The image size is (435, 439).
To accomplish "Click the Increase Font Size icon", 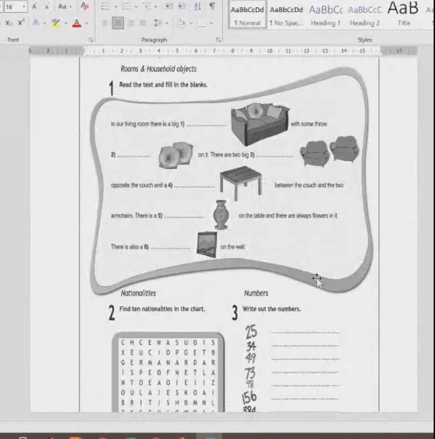I will click(x=34, y=6).
